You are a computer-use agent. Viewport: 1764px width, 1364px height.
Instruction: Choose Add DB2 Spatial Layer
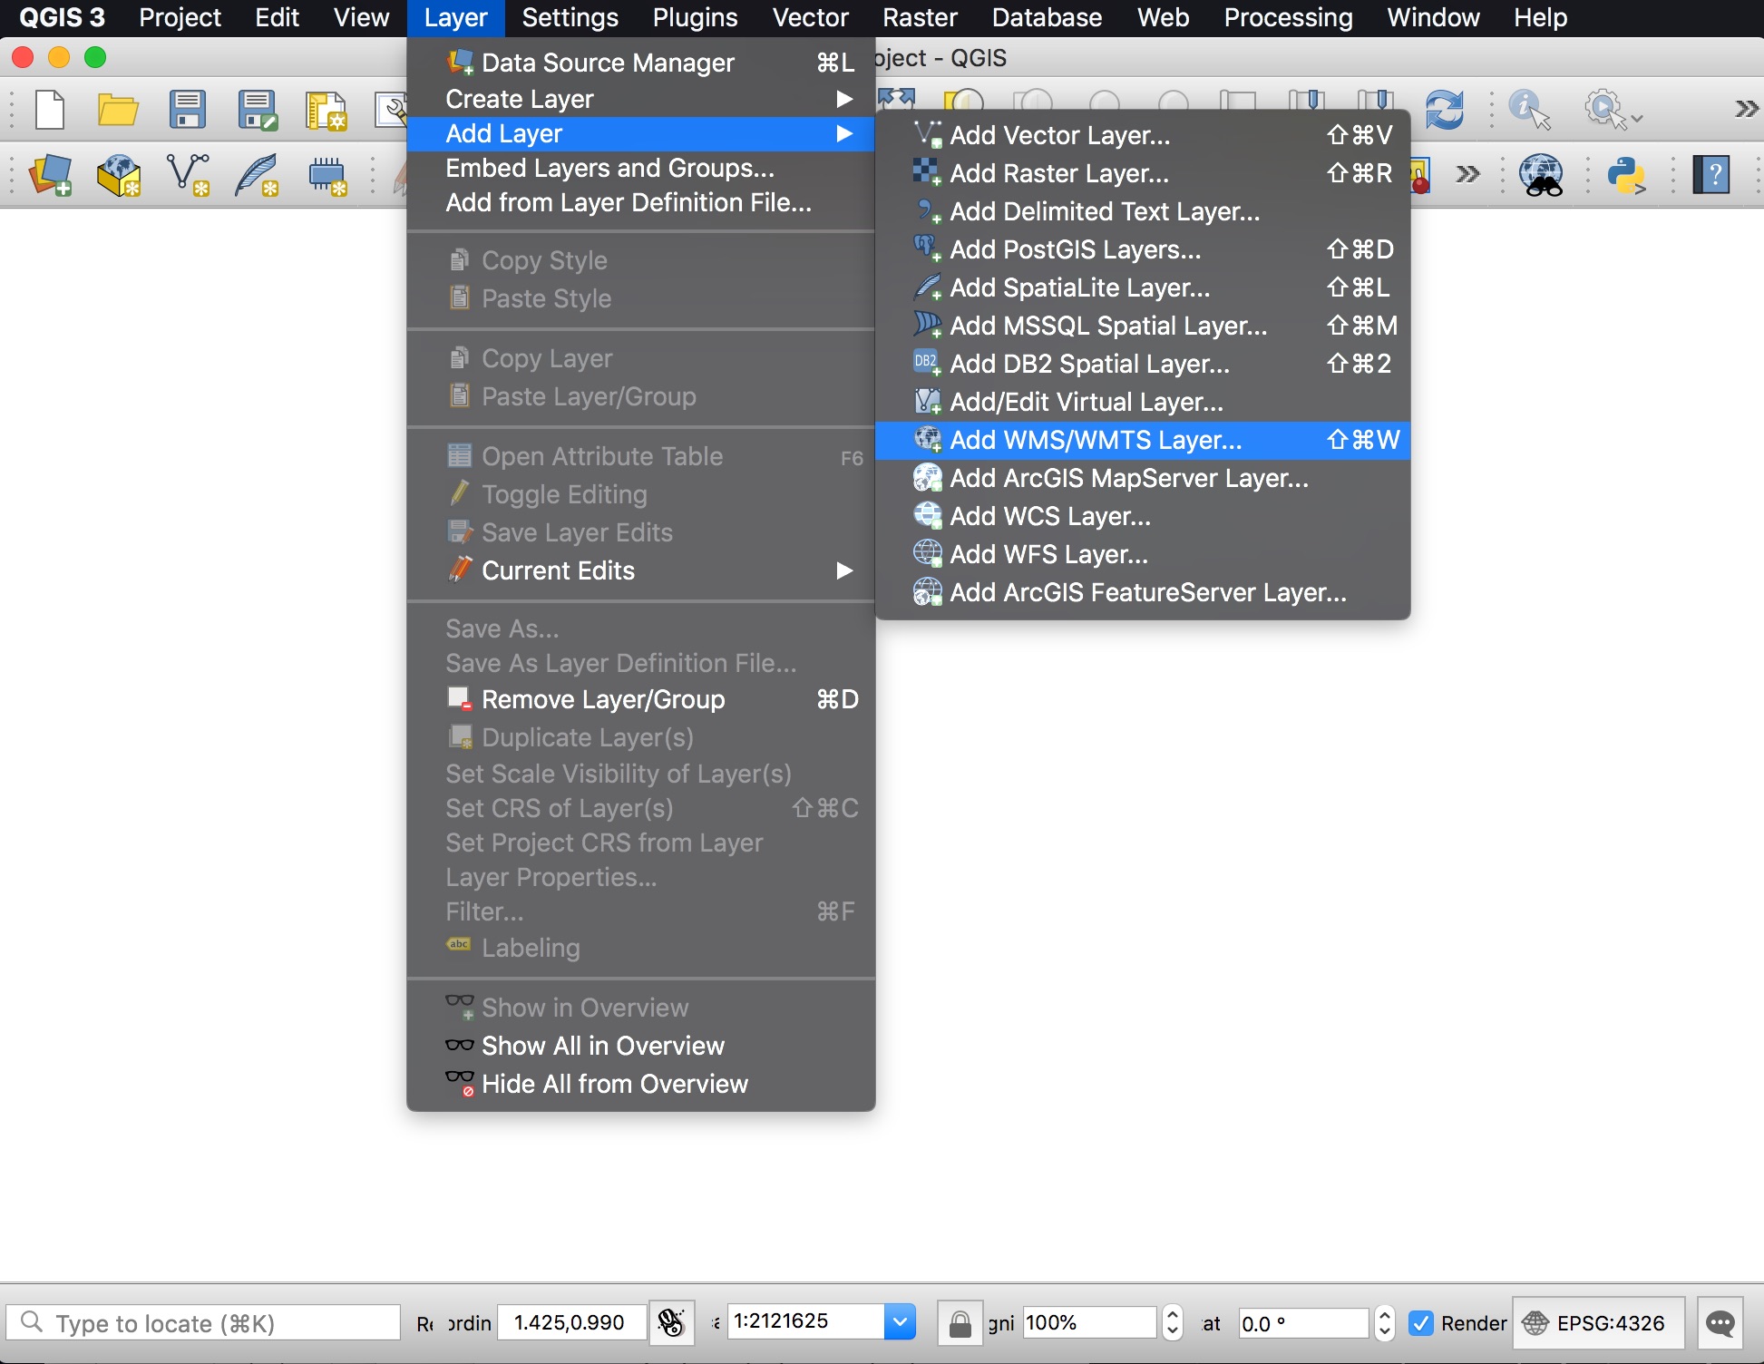pyautogui.click(x=1143, y=364)
